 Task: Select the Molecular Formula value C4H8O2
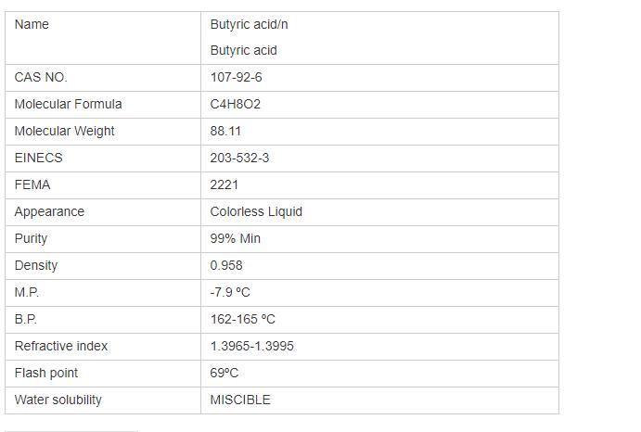pyautogui.click(x=236, y=104)
